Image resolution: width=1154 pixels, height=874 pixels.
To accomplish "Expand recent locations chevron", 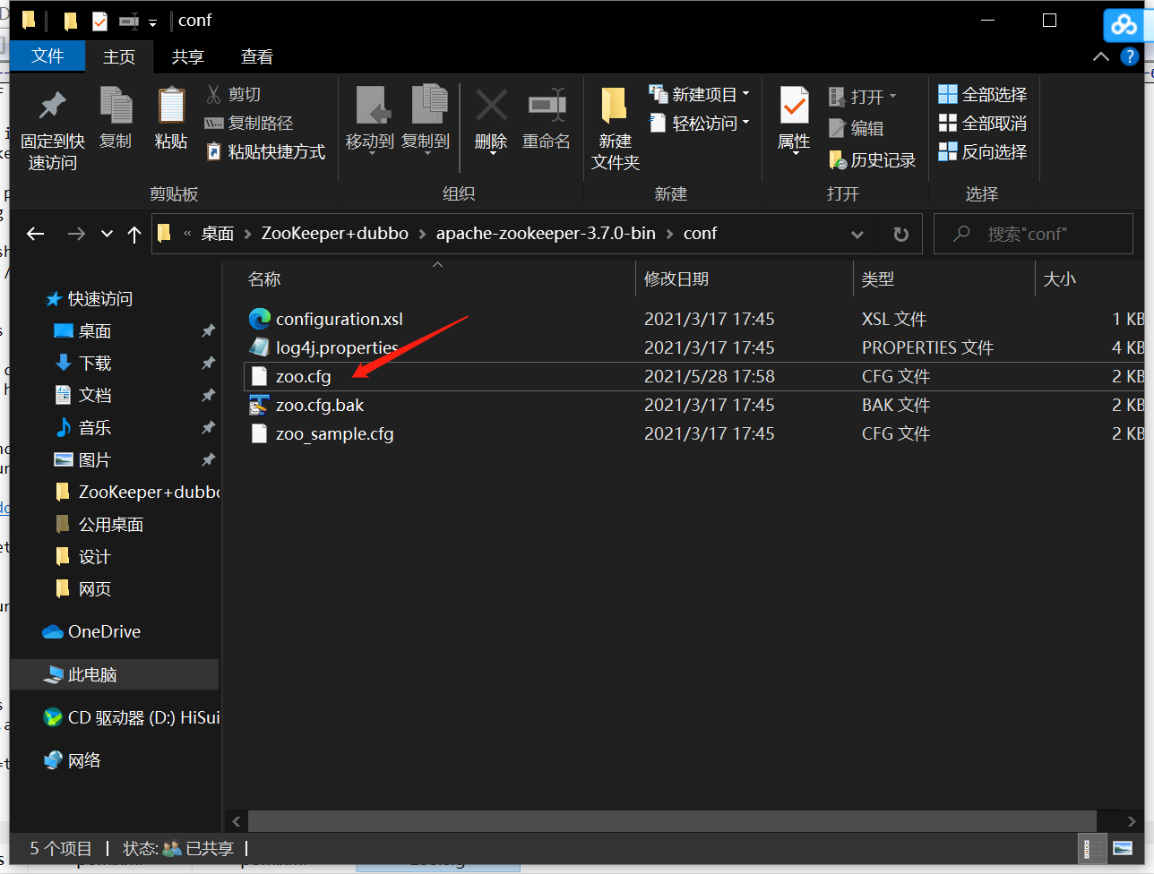I will [x=107, y=234].
